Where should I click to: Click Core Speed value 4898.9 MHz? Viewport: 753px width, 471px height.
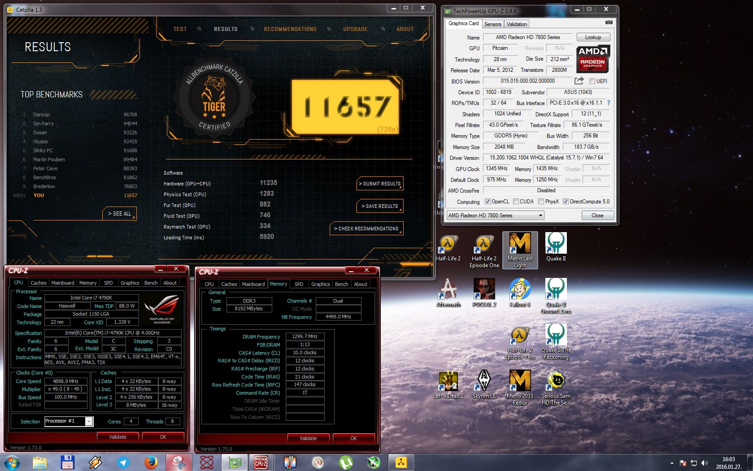pos(65,381)
